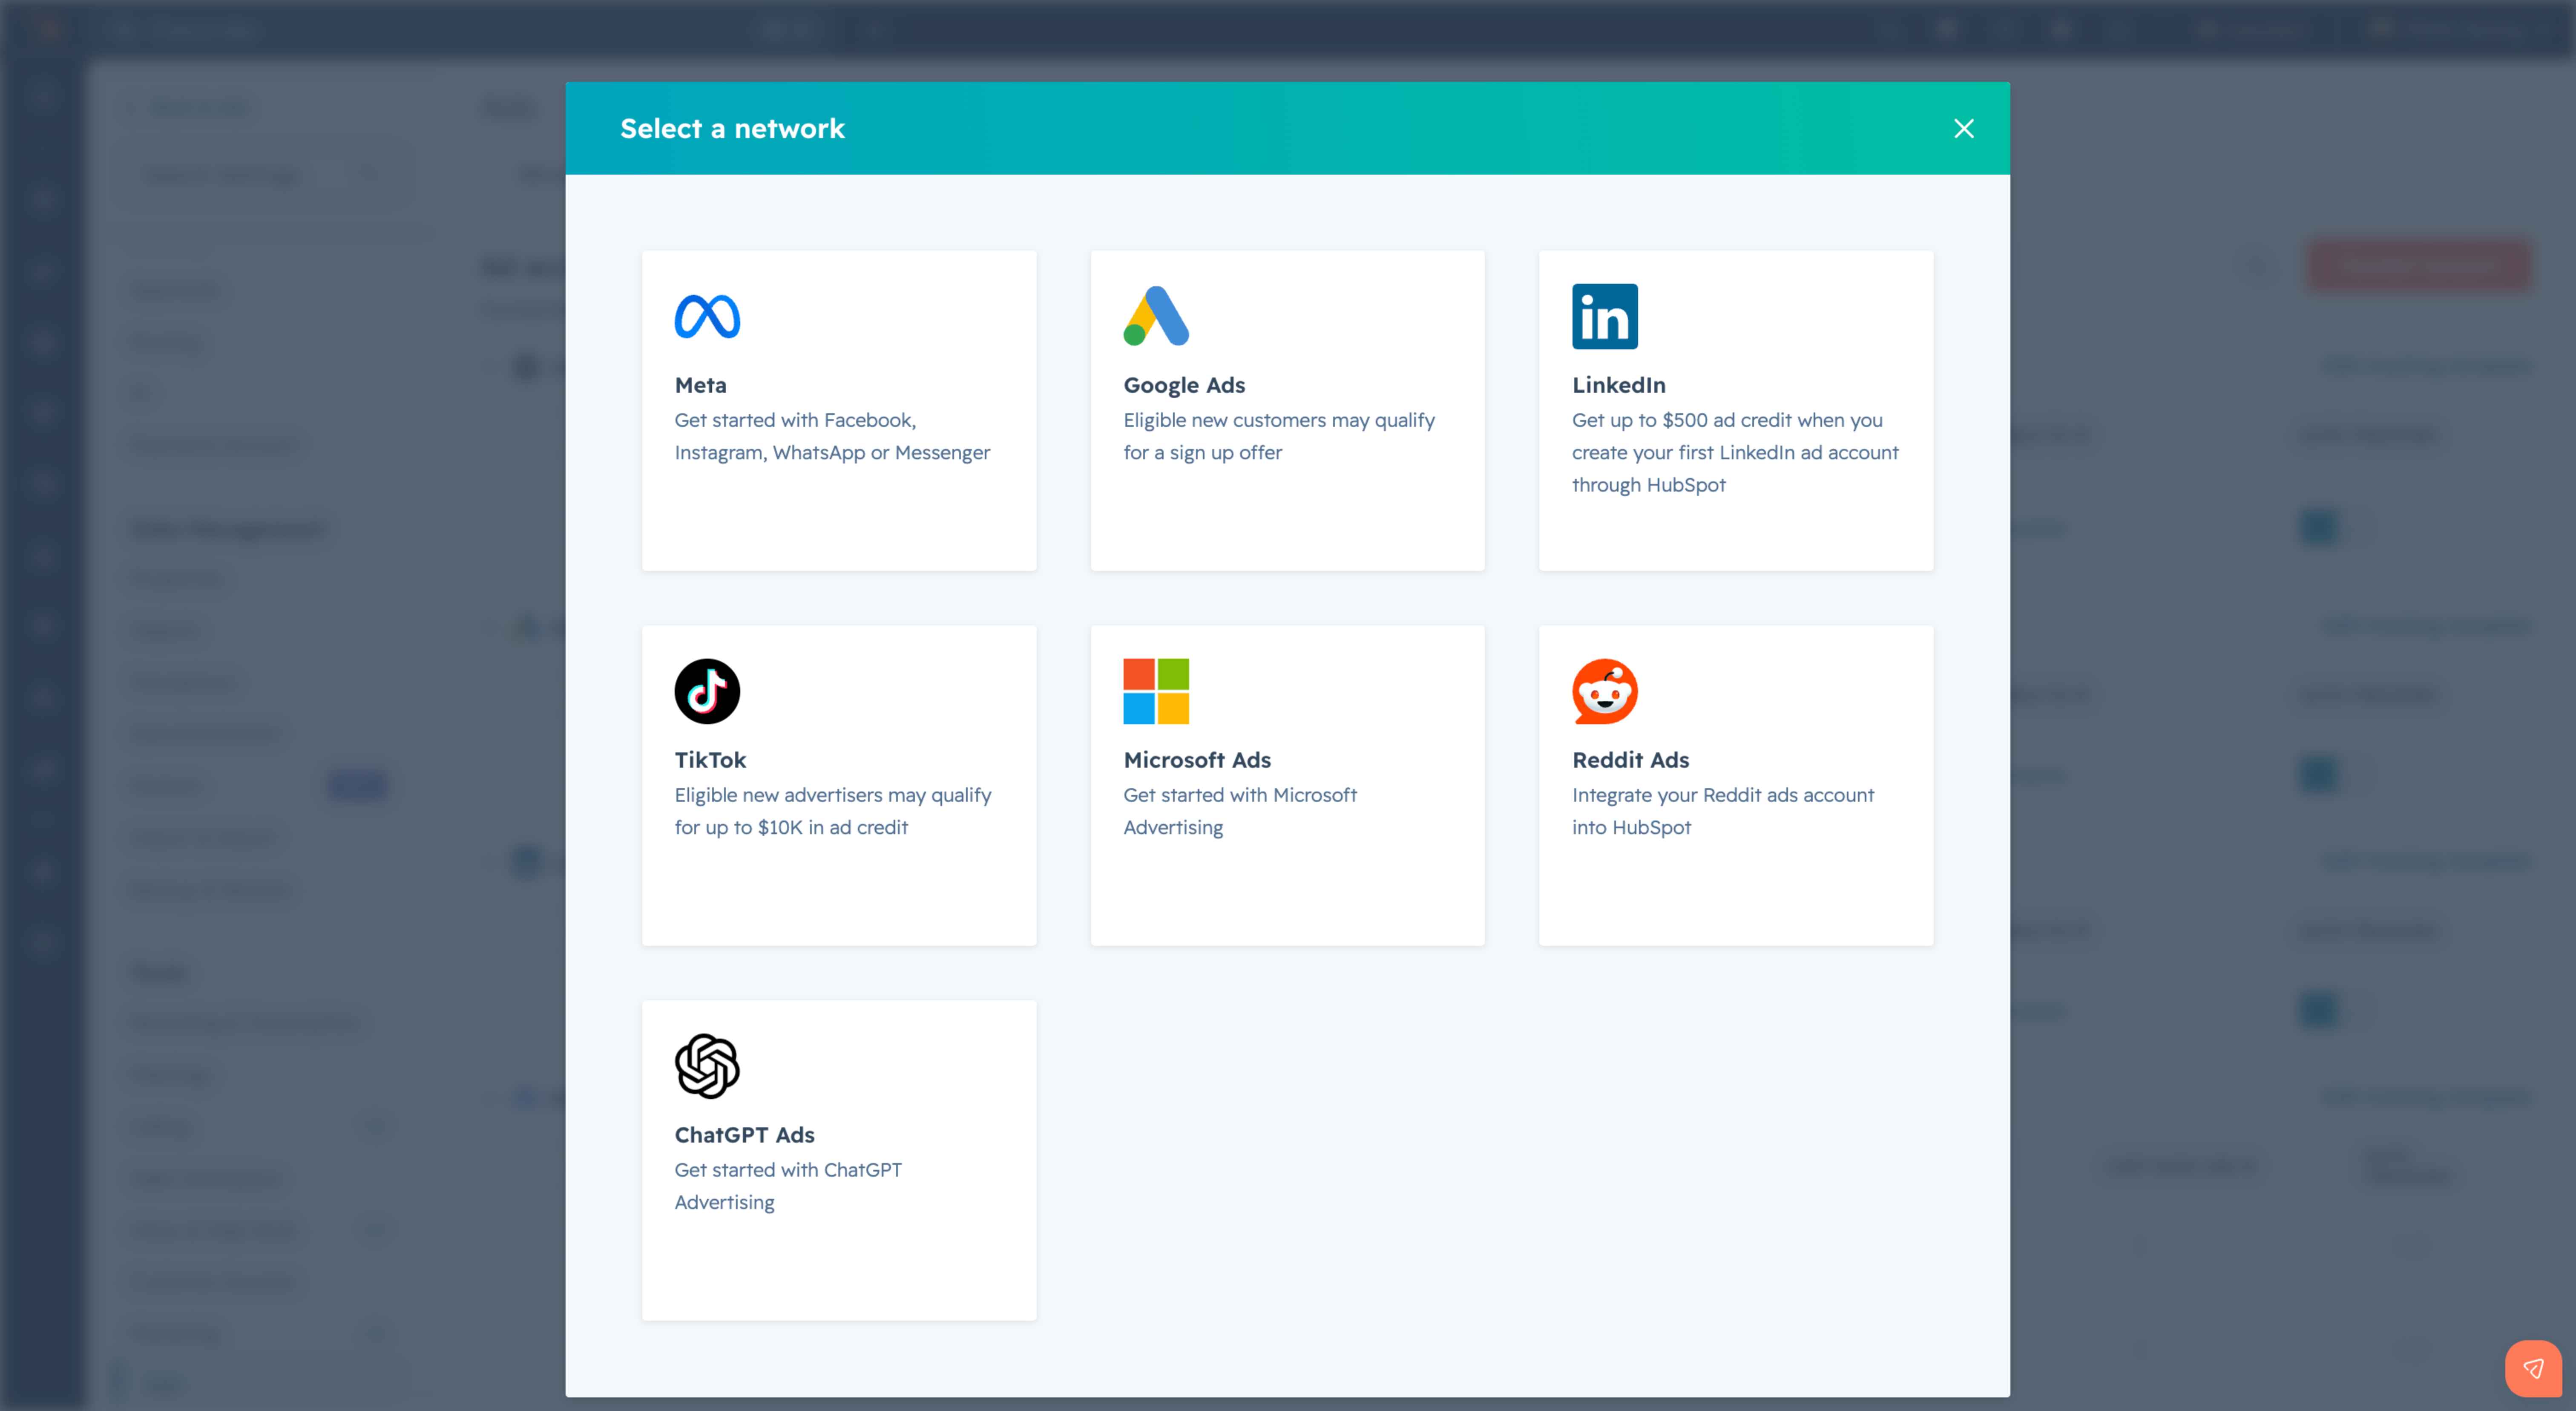Click the Meta infinity logo
2576x1411 pixels.
(707, 316)
